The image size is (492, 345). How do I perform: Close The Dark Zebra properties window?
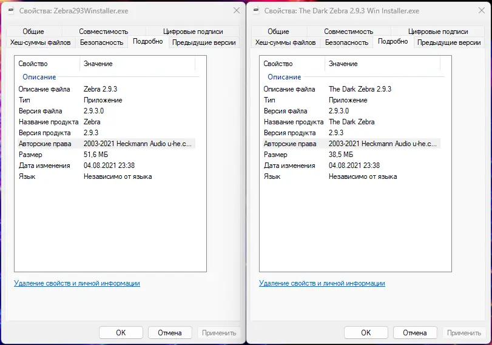pos(480,12)
